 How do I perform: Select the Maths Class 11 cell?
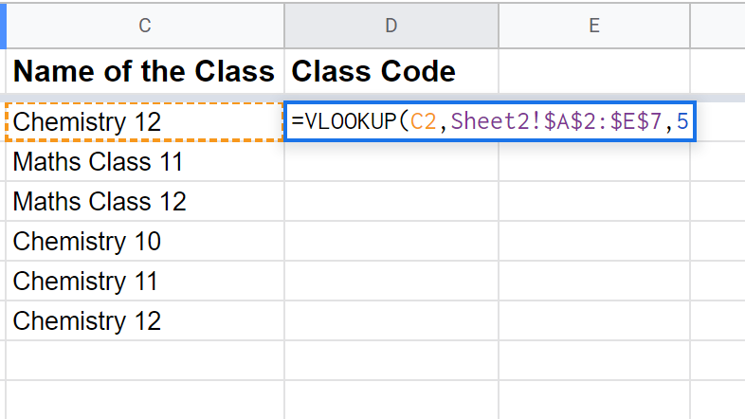(145, 161)
